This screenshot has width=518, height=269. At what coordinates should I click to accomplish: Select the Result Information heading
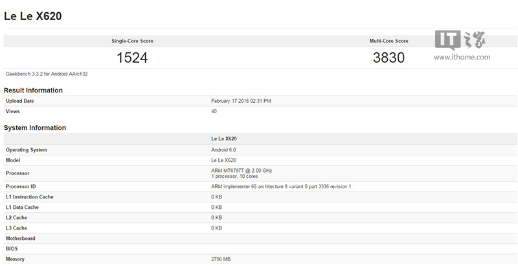coord(33,91)
